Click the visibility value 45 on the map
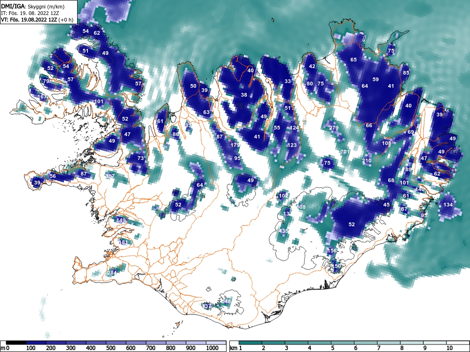This screenshot has height=352, width=470. (386, 205)
